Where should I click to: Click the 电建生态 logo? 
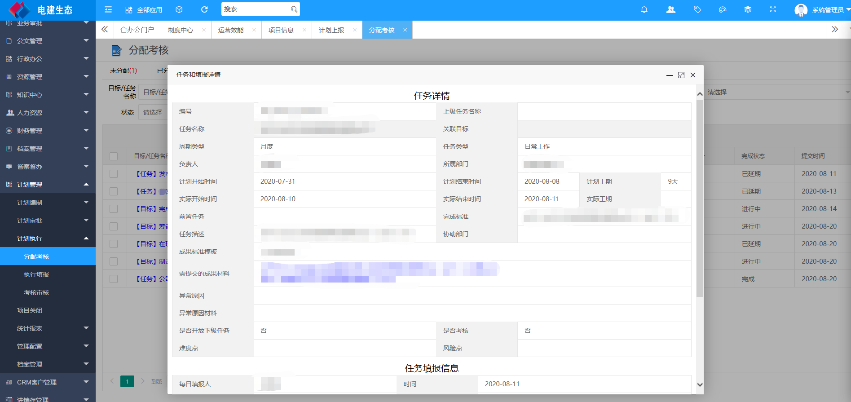[x=42, y=10]
